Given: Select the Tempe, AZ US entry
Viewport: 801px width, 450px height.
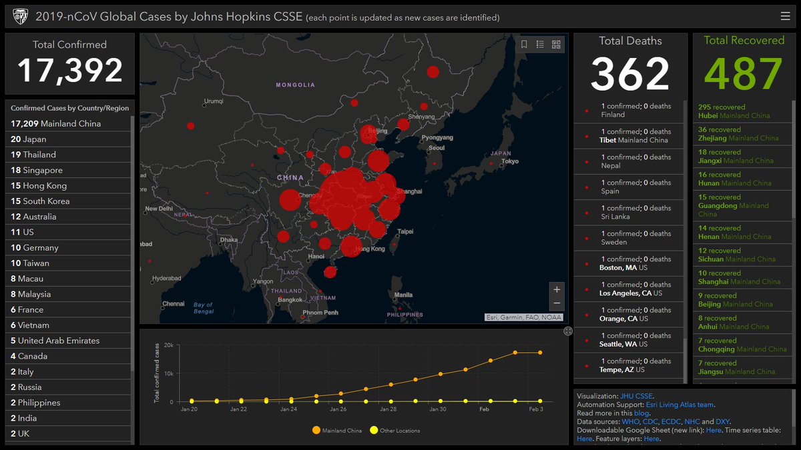Looking at the screenshot, I should point(628,365).
